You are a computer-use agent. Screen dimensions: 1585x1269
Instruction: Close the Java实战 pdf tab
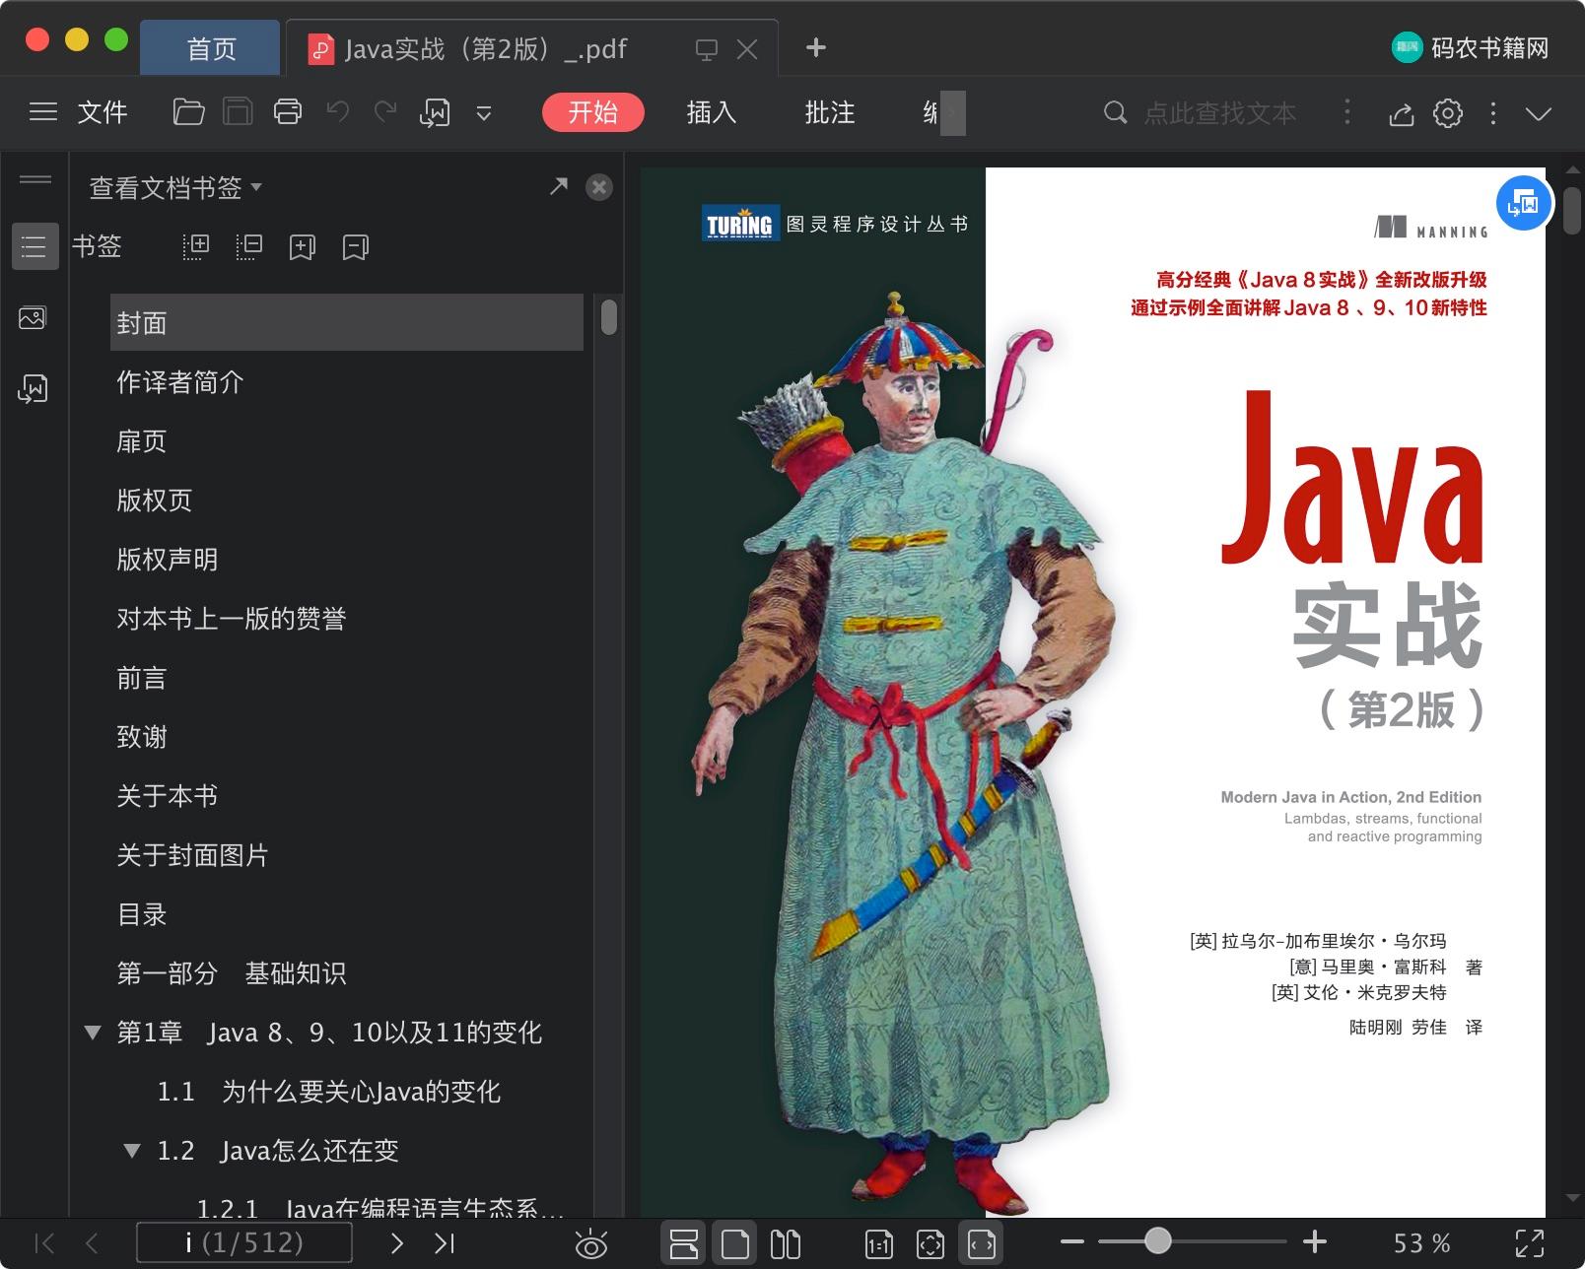pyautogui.click(x=748, y=49)
